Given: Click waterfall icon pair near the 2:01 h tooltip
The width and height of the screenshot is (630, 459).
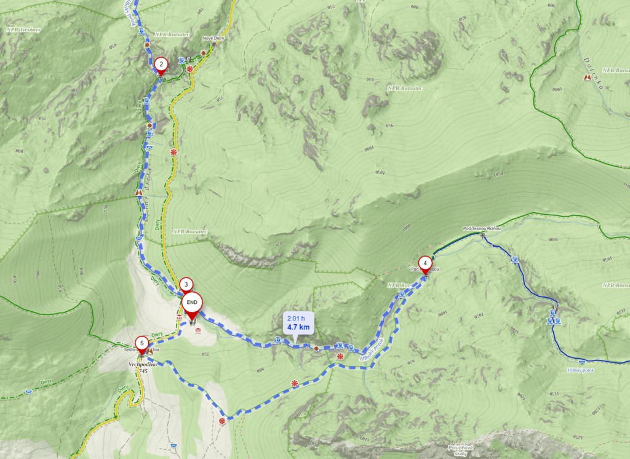Looking at the screenshot, I should pos(345,347).
